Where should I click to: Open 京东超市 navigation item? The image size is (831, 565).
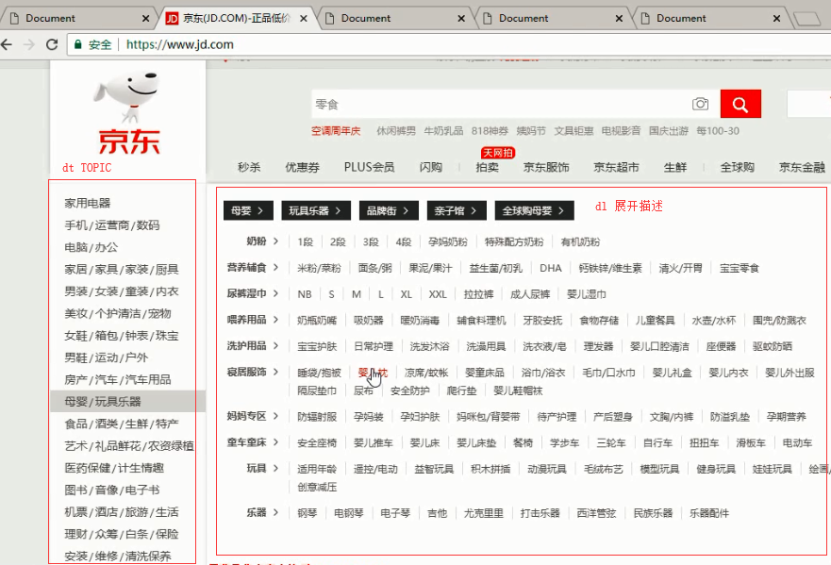[x=616, y=168]
